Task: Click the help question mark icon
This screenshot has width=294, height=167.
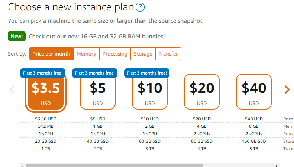Action: (140, 7)
